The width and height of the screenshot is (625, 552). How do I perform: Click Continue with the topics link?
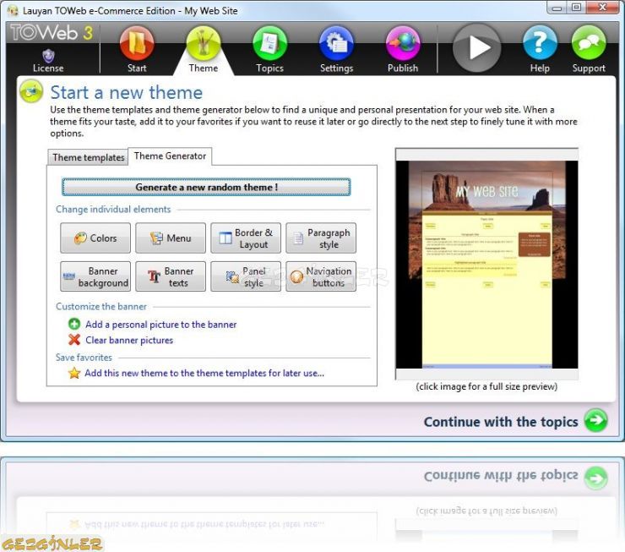[501, 422]
